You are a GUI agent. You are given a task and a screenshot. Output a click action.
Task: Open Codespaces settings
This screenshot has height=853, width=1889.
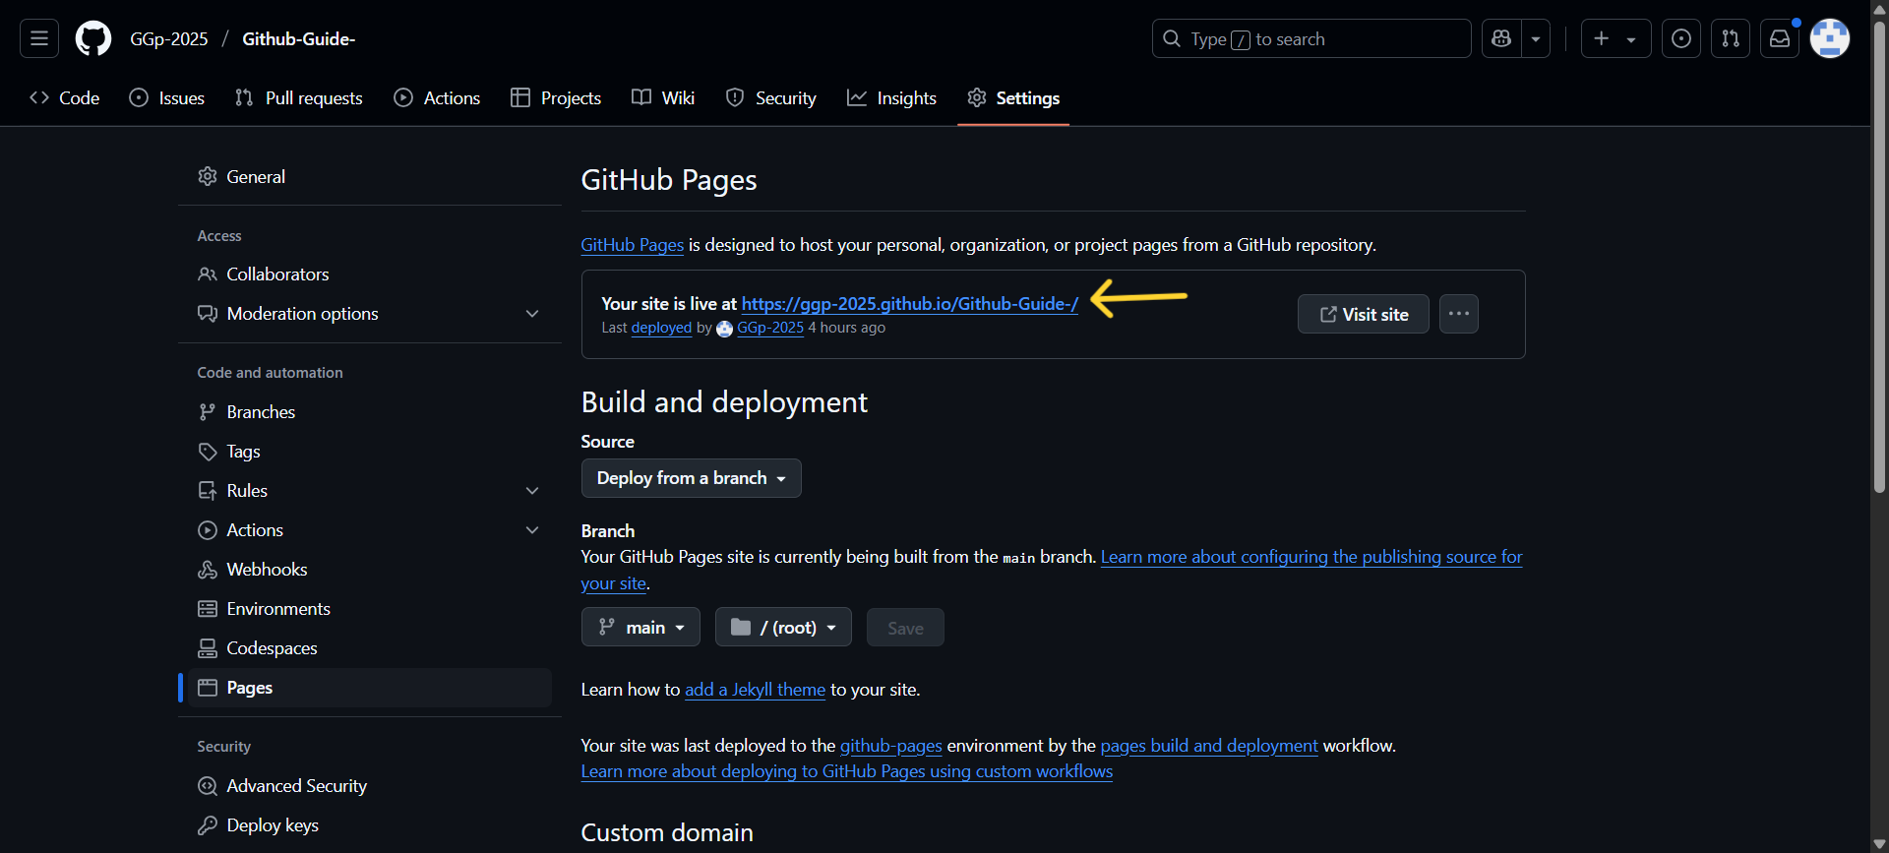(x=370, y=647)
